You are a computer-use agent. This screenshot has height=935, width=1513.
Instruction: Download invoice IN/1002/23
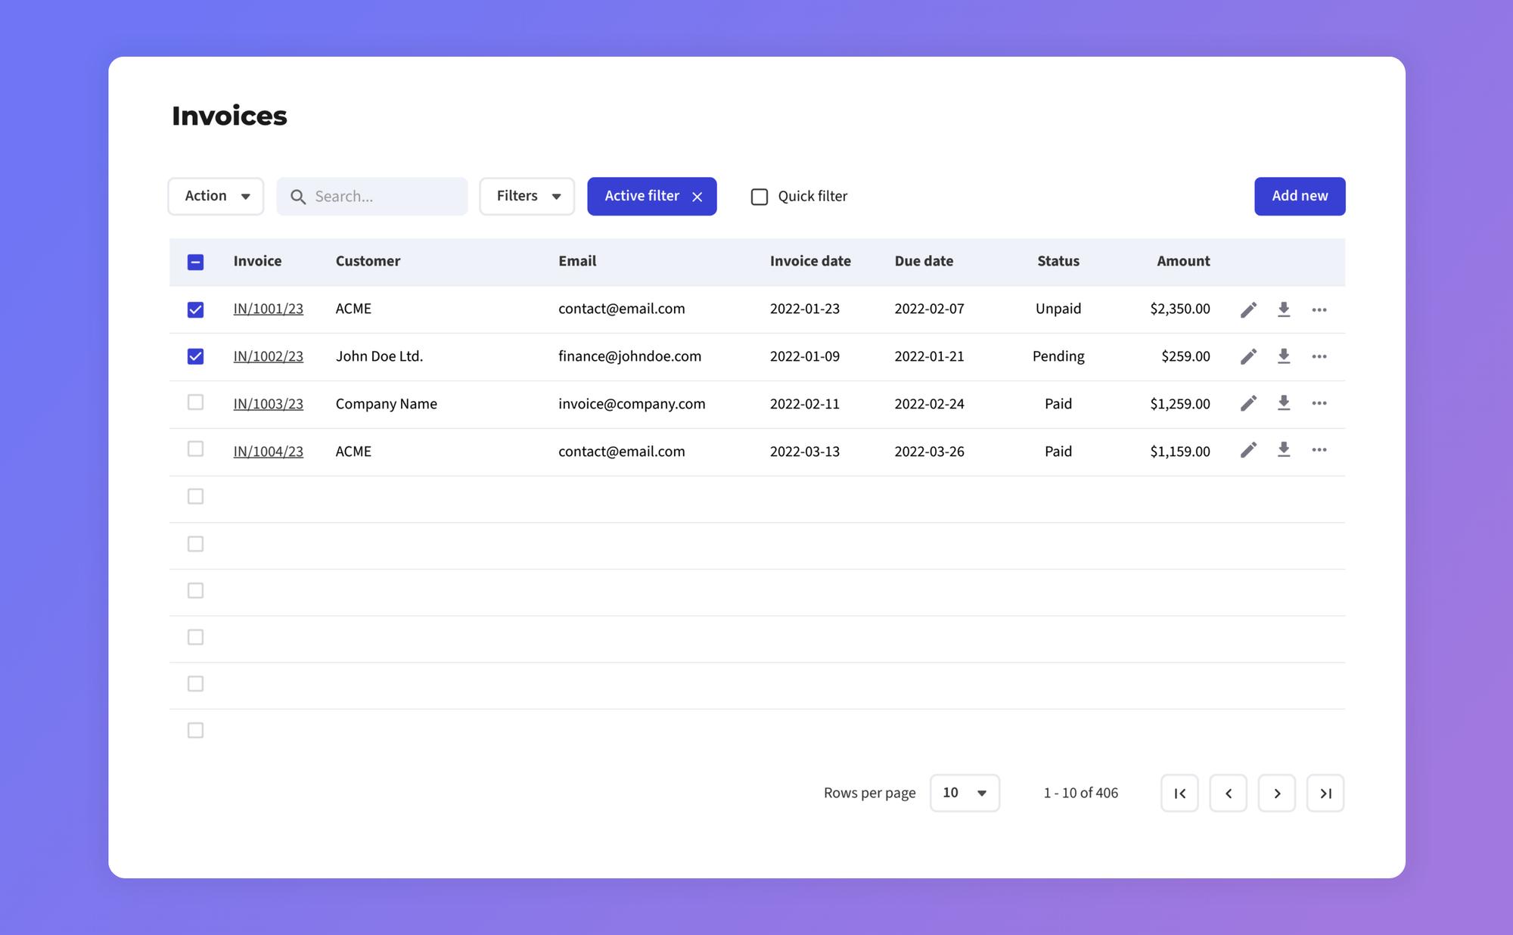tap(1284, 356)
